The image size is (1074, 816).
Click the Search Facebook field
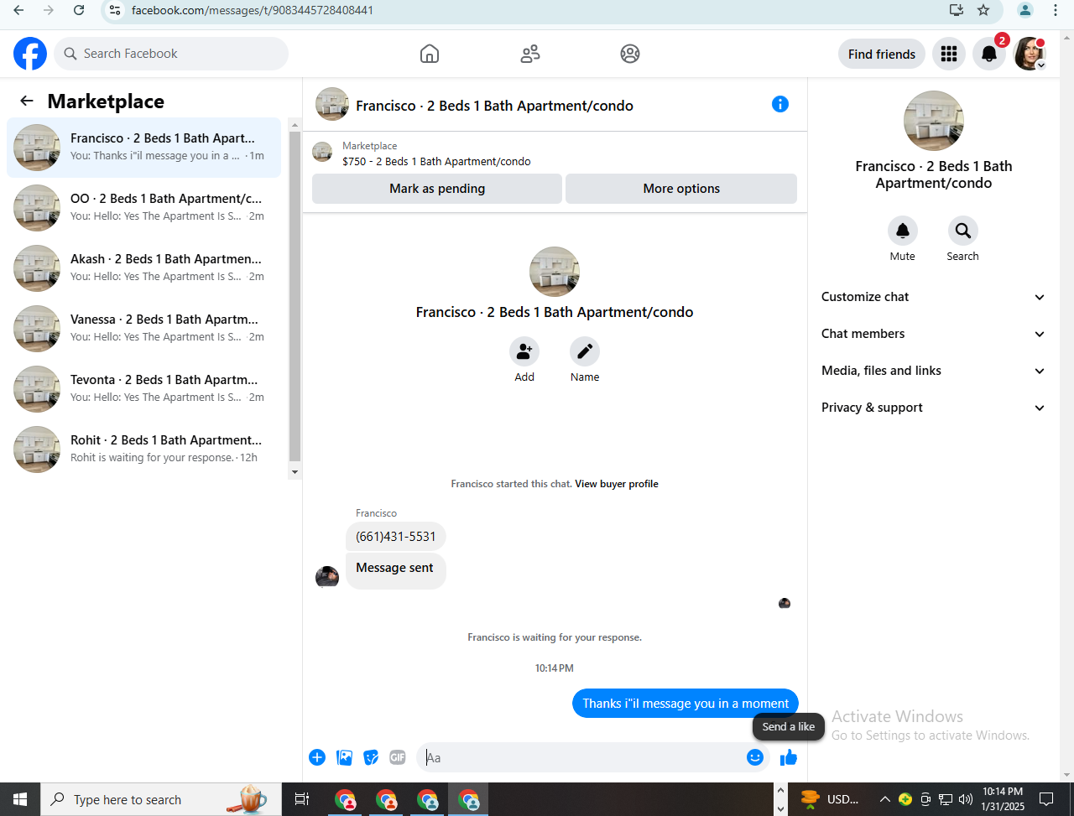(x=171, y=54)
